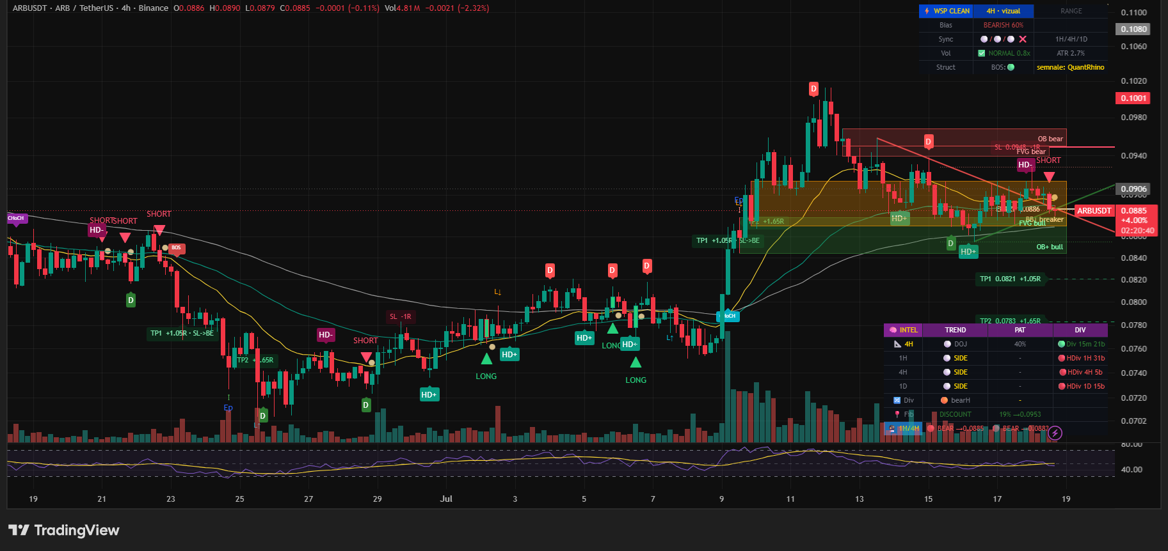Click the 1H/4H/1D sync timeframes text

(1071, 40)
